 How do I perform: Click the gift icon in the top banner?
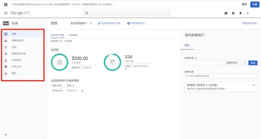tap(6, 4)
